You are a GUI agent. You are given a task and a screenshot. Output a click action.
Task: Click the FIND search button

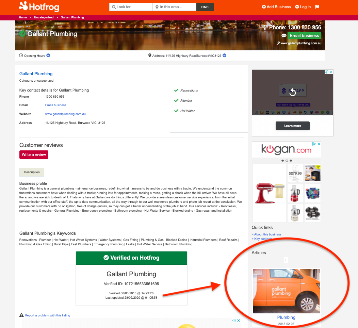205,7
